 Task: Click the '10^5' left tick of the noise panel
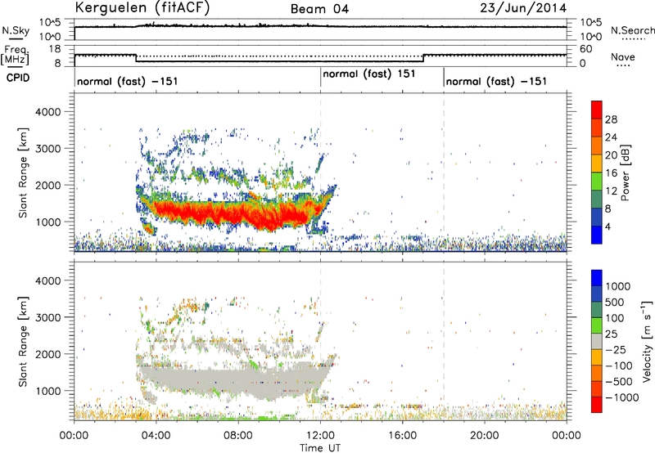point(51,23)
